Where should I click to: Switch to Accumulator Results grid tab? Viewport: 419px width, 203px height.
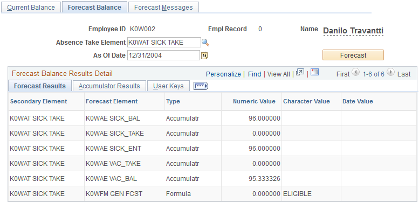(109, 86)
